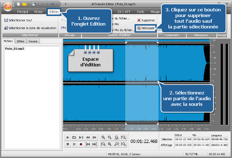Click the New file icon in quick access toolbar
232x158 pixels.
pos(18,4)
